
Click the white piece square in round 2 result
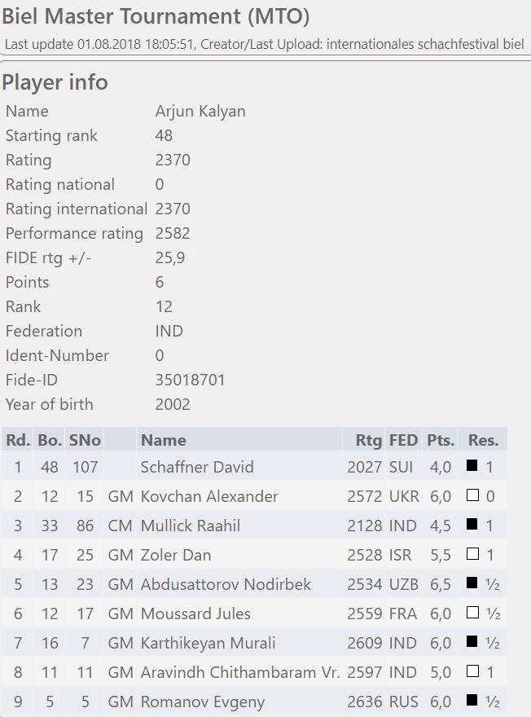[x=472, y=496]
